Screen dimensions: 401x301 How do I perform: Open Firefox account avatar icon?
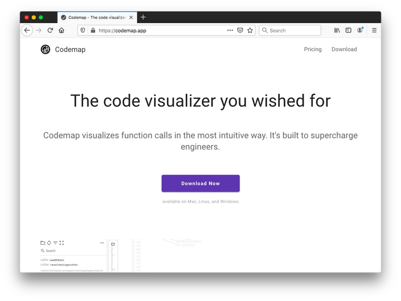point(360,30)
